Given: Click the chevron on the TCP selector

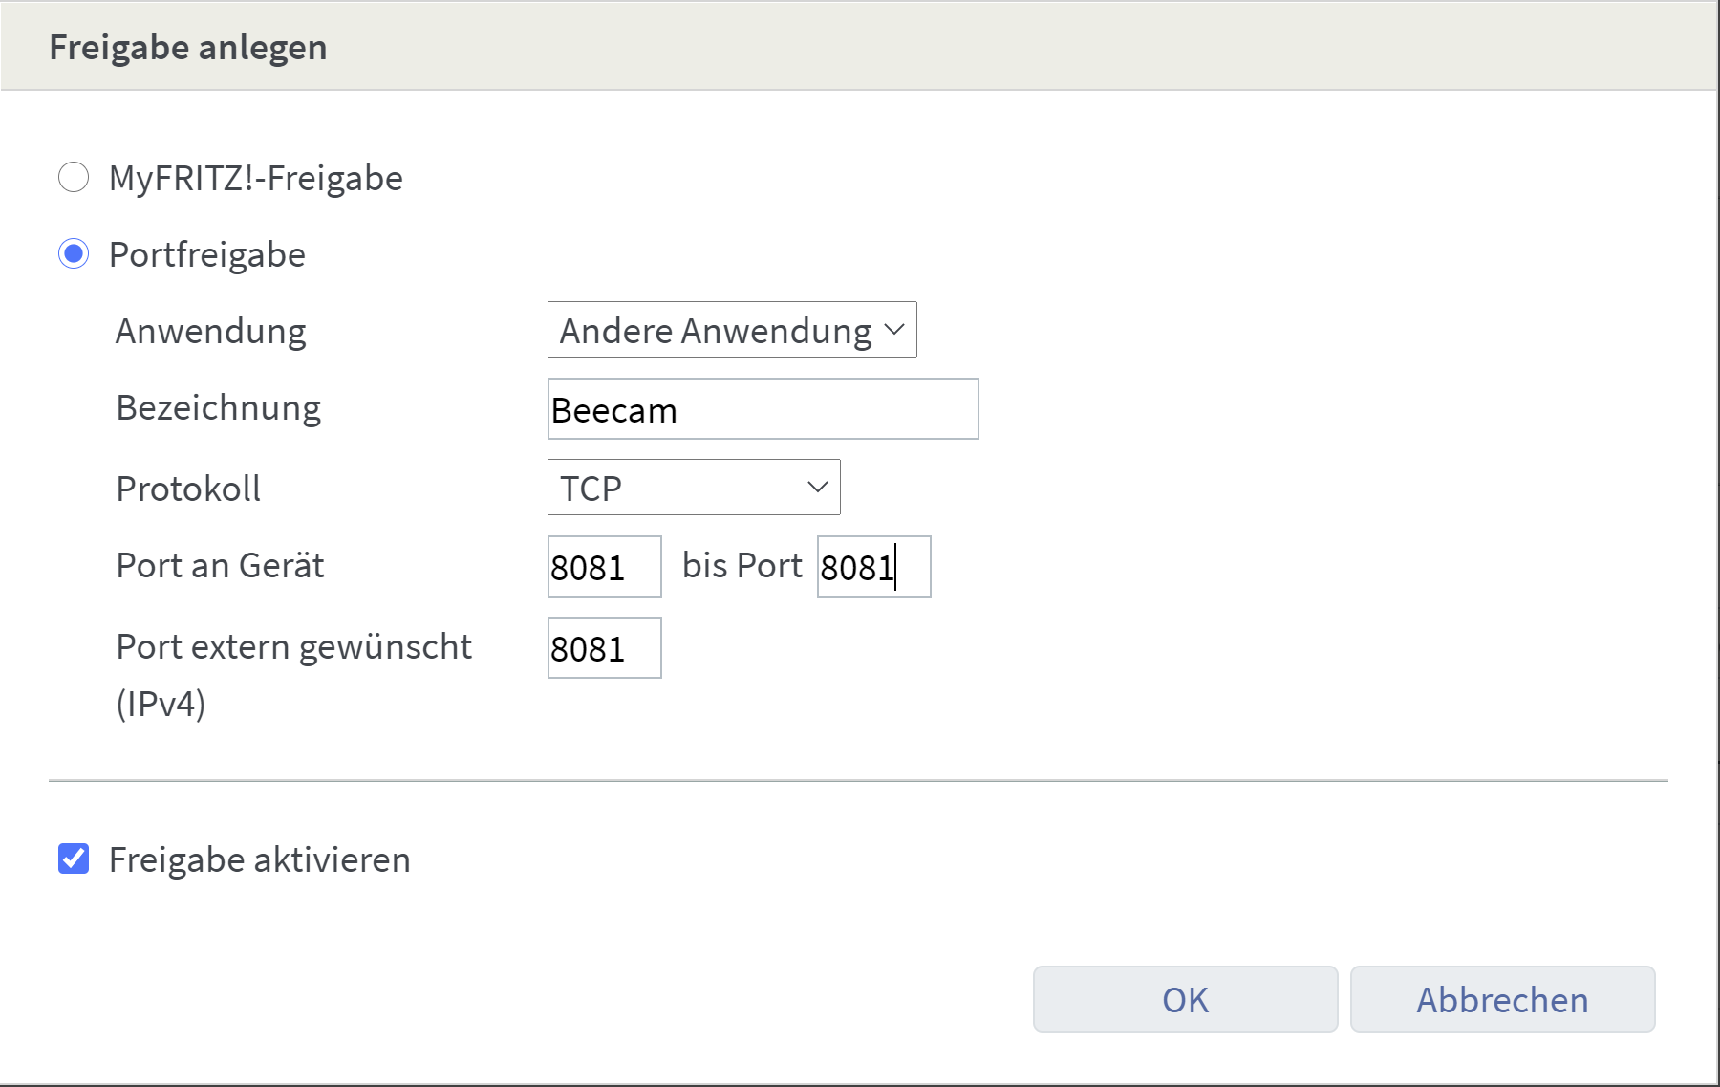Looking at the screenshot, I should click(x=817, y=488).
